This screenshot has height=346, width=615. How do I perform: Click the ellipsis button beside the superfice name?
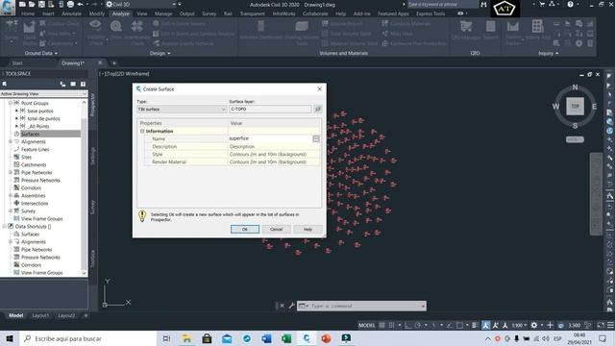tap(316, 138)
